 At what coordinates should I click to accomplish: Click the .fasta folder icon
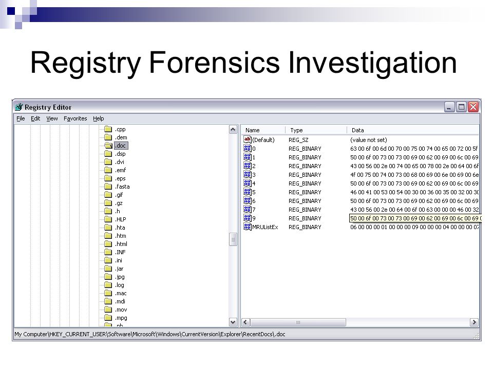(108, 187)
